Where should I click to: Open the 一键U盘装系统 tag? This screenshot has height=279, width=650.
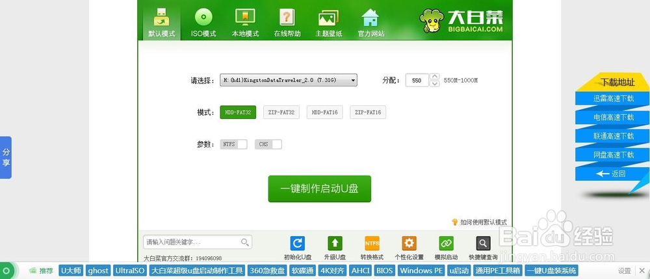[x=551, y=271]
